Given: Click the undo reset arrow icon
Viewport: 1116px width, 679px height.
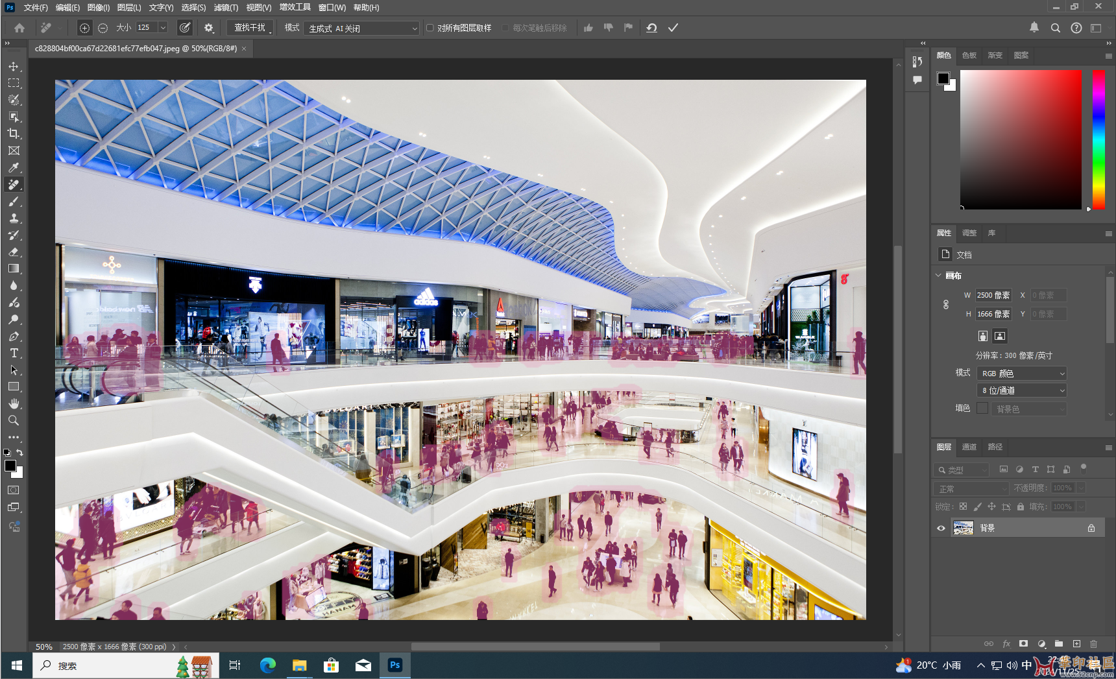Looking at the screenshot, I should [x=651, y=28].
